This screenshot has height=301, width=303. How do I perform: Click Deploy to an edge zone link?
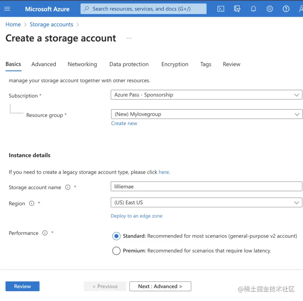point(136,216)
